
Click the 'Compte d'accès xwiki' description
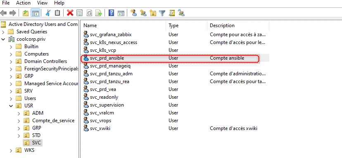233,128
